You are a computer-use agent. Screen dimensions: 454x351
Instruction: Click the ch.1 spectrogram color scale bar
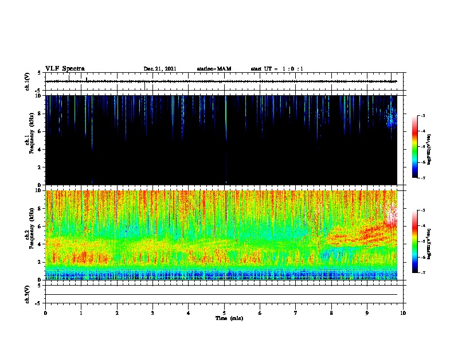(414, 147)
